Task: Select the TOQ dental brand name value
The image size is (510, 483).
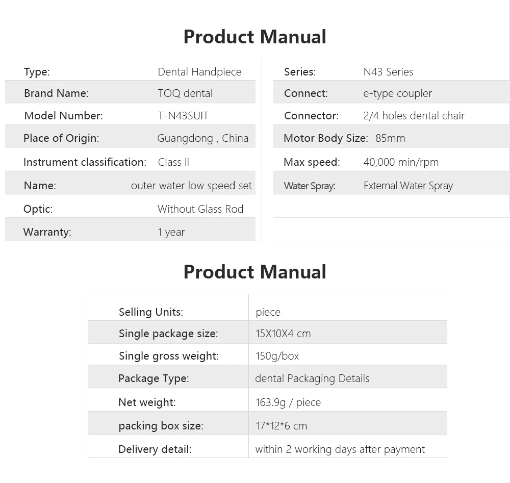Action: tap(185, 93)
